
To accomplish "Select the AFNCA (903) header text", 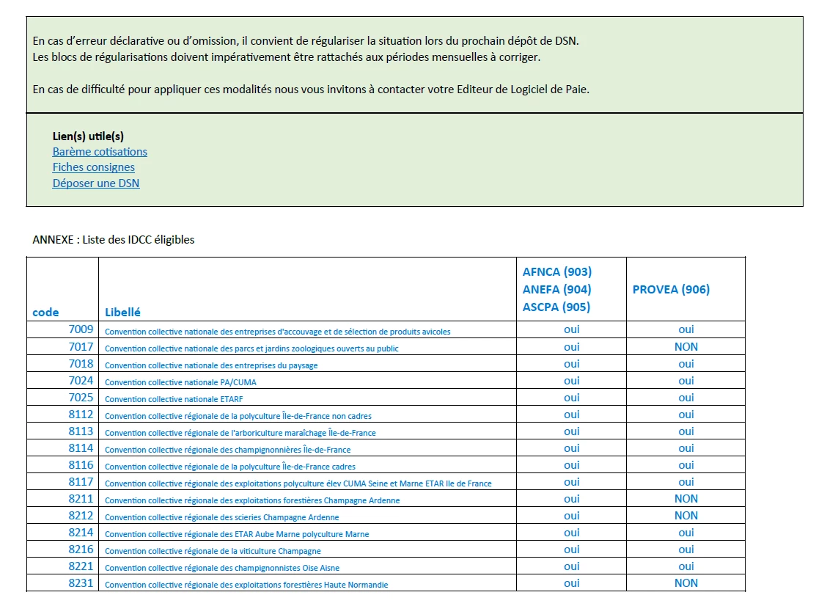I will click(557, 272).
